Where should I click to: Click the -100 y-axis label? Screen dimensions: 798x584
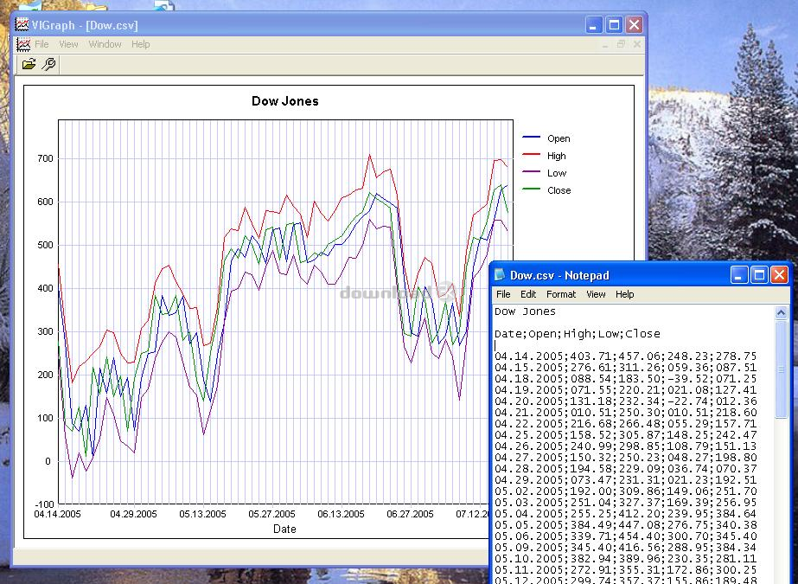44,504
